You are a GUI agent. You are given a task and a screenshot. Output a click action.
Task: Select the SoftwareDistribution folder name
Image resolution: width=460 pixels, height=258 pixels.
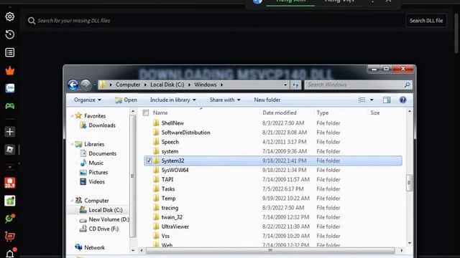pos(185,133)
